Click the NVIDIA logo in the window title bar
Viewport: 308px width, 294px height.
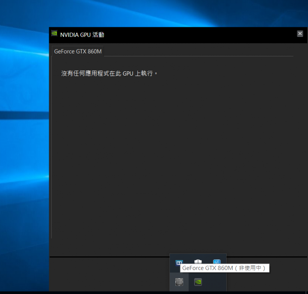tap(54, 34)
